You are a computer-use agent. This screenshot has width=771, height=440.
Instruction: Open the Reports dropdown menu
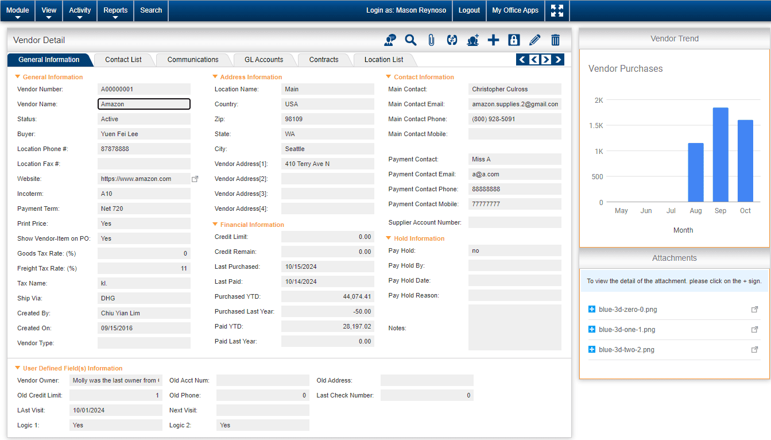tap(115, 11)
